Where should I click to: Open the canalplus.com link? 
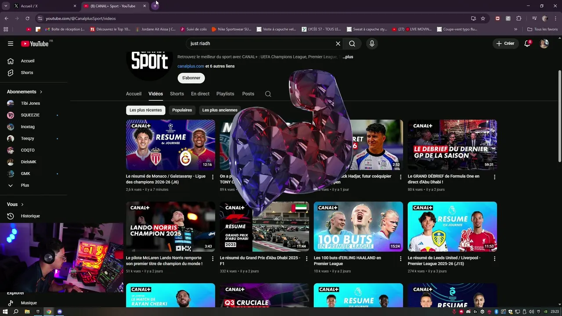(x=191, y=66)
